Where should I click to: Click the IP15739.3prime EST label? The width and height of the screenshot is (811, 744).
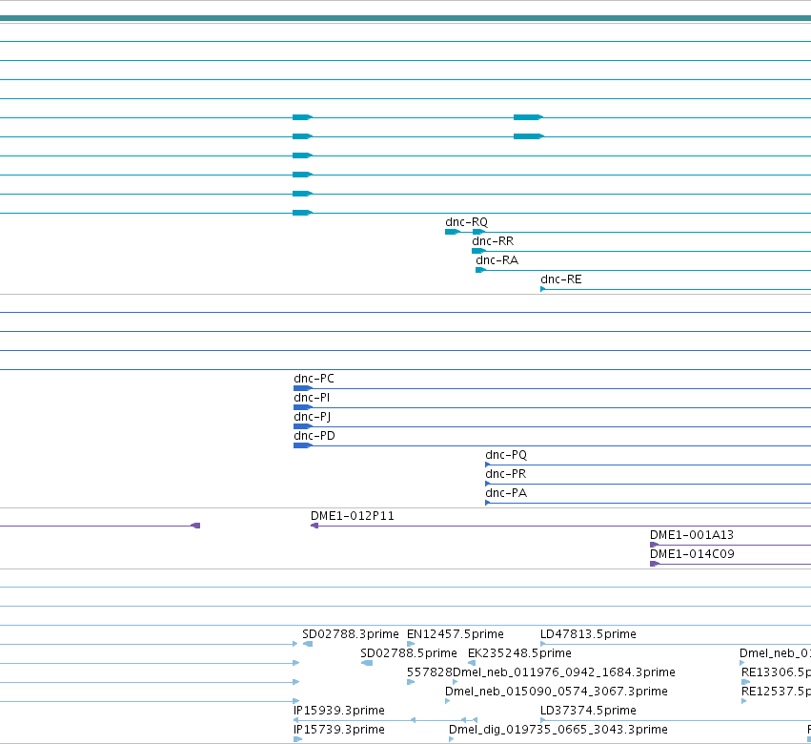pos(338,730)
